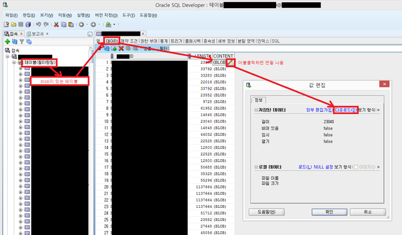This screenshot has height=235, width=402.
Task: Click the 다운로드 link in value editor
Action: tap(346, 110)
